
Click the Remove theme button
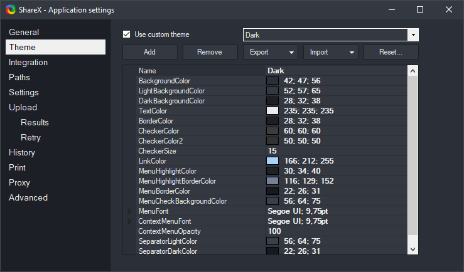coord(210,52)
